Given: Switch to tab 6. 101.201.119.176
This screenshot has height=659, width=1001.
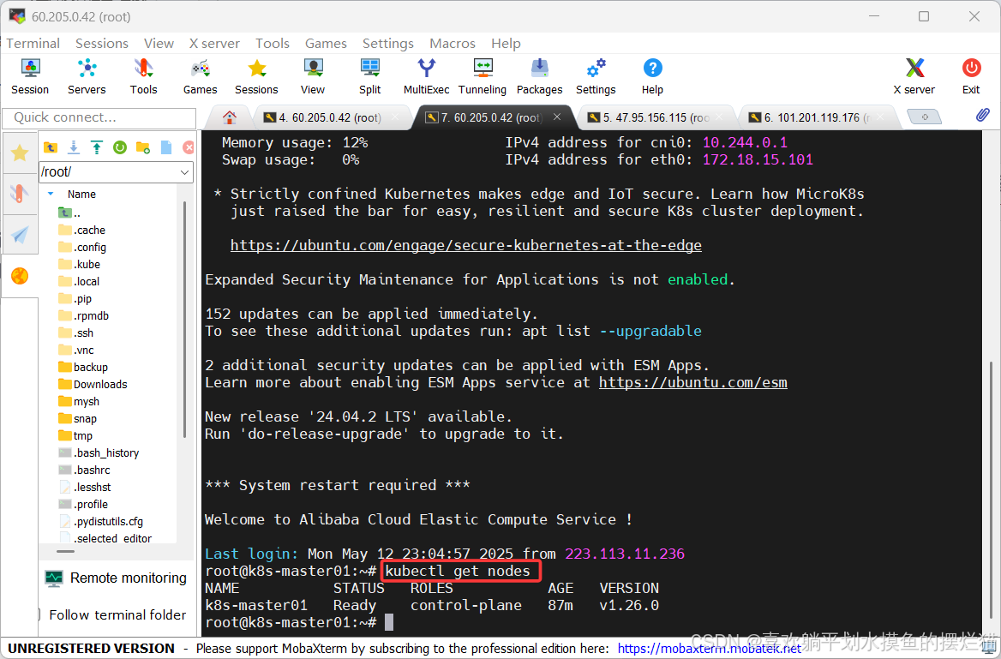Looking at the screenshot, I should pyautogui.click(x=817, y=117).
